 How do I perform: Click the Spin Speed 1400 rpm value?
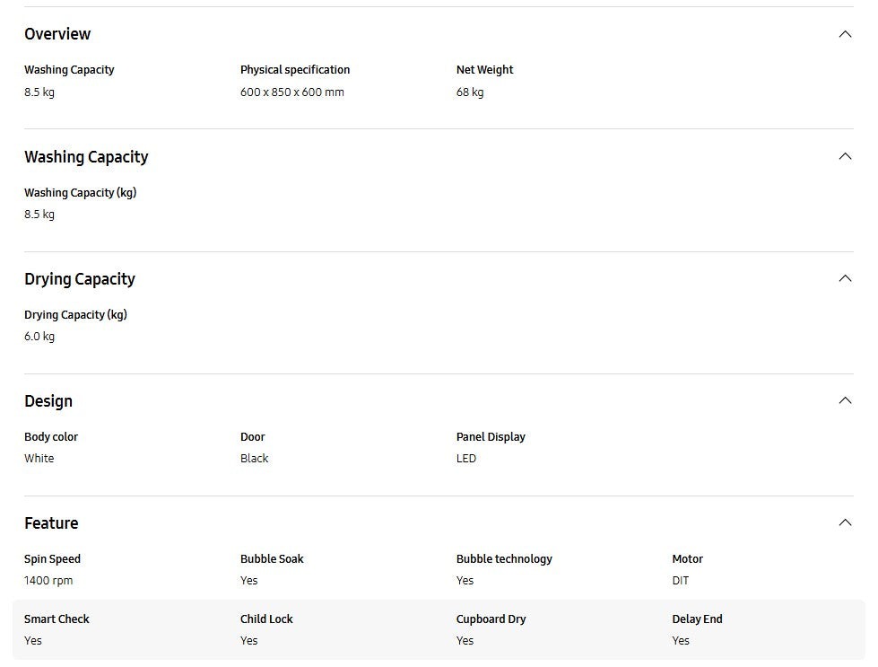click(48, 581)
